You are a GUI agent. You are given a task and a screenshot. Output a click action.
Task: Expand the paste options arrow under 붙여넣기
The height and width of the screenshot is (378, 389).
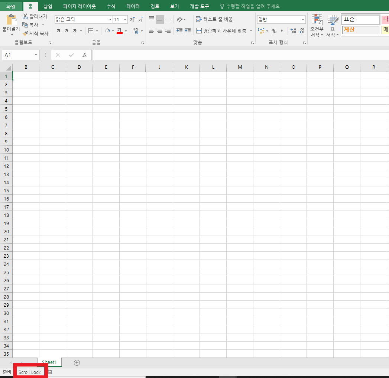pos(12,35)
